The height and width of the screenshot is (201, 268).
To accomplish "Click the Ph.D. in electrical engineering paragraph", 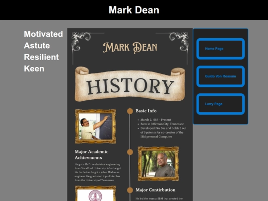I will point(98,172).
